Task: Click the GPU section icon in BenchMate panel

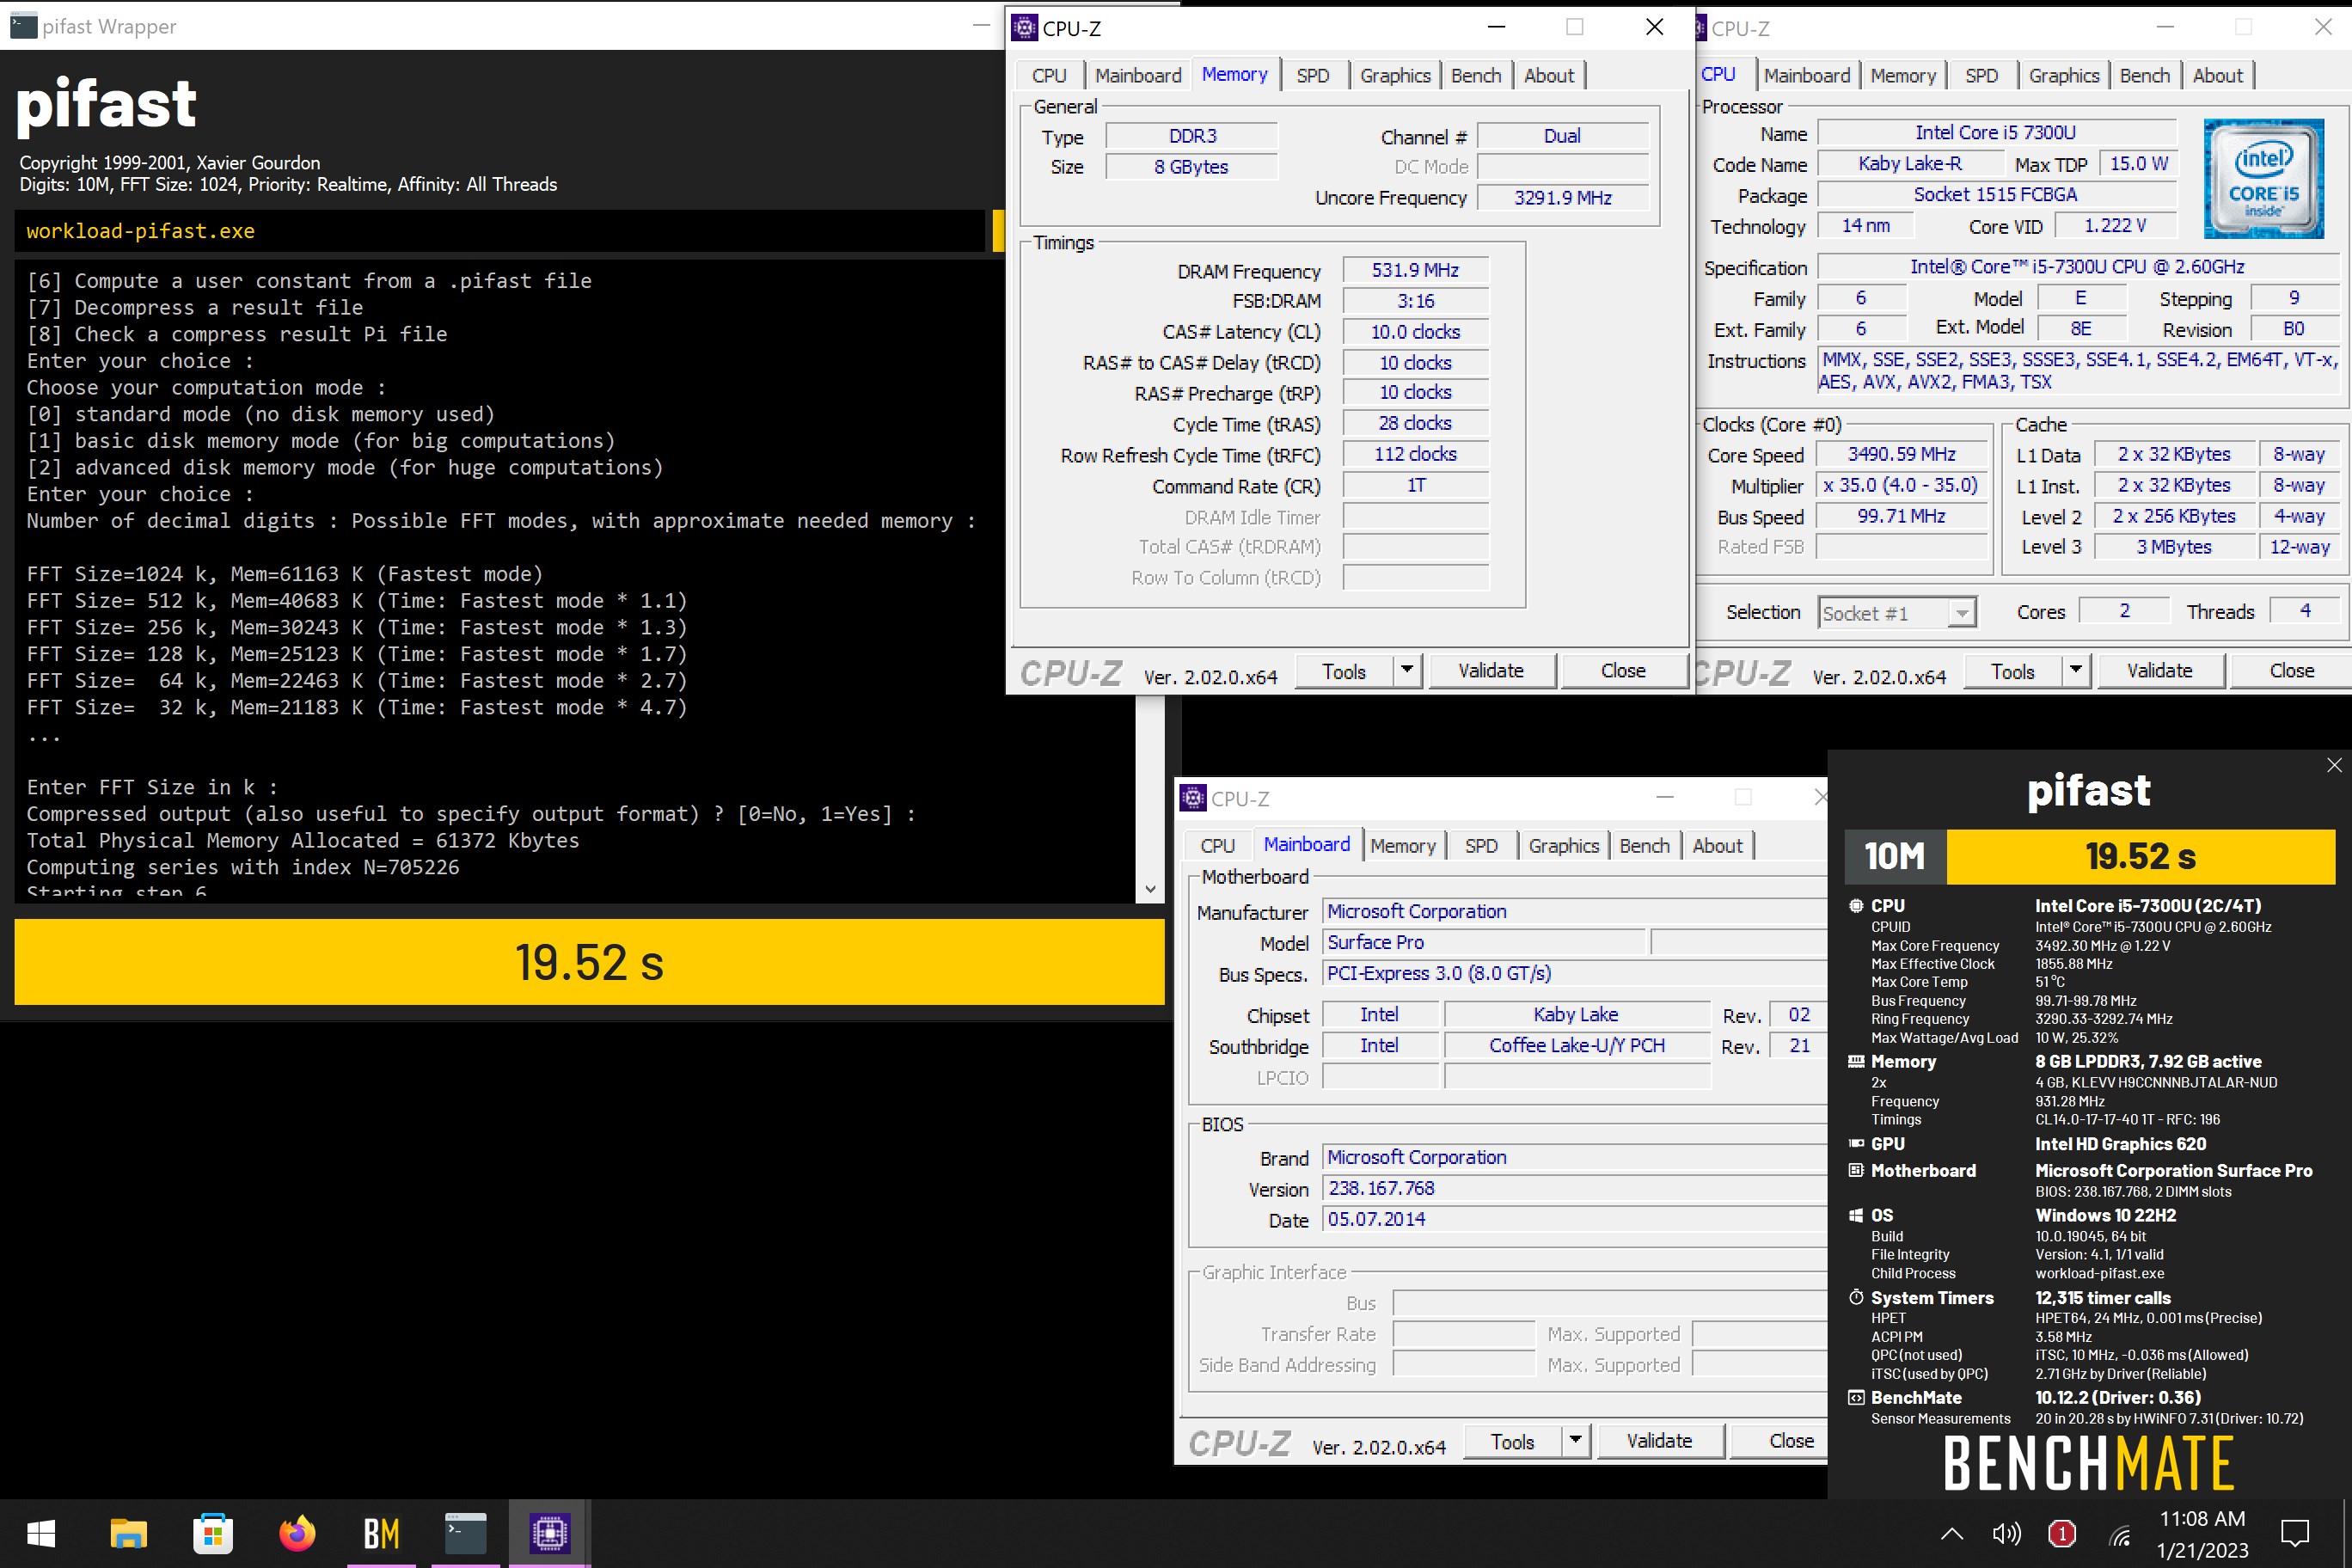Action: [1856, 1143]
